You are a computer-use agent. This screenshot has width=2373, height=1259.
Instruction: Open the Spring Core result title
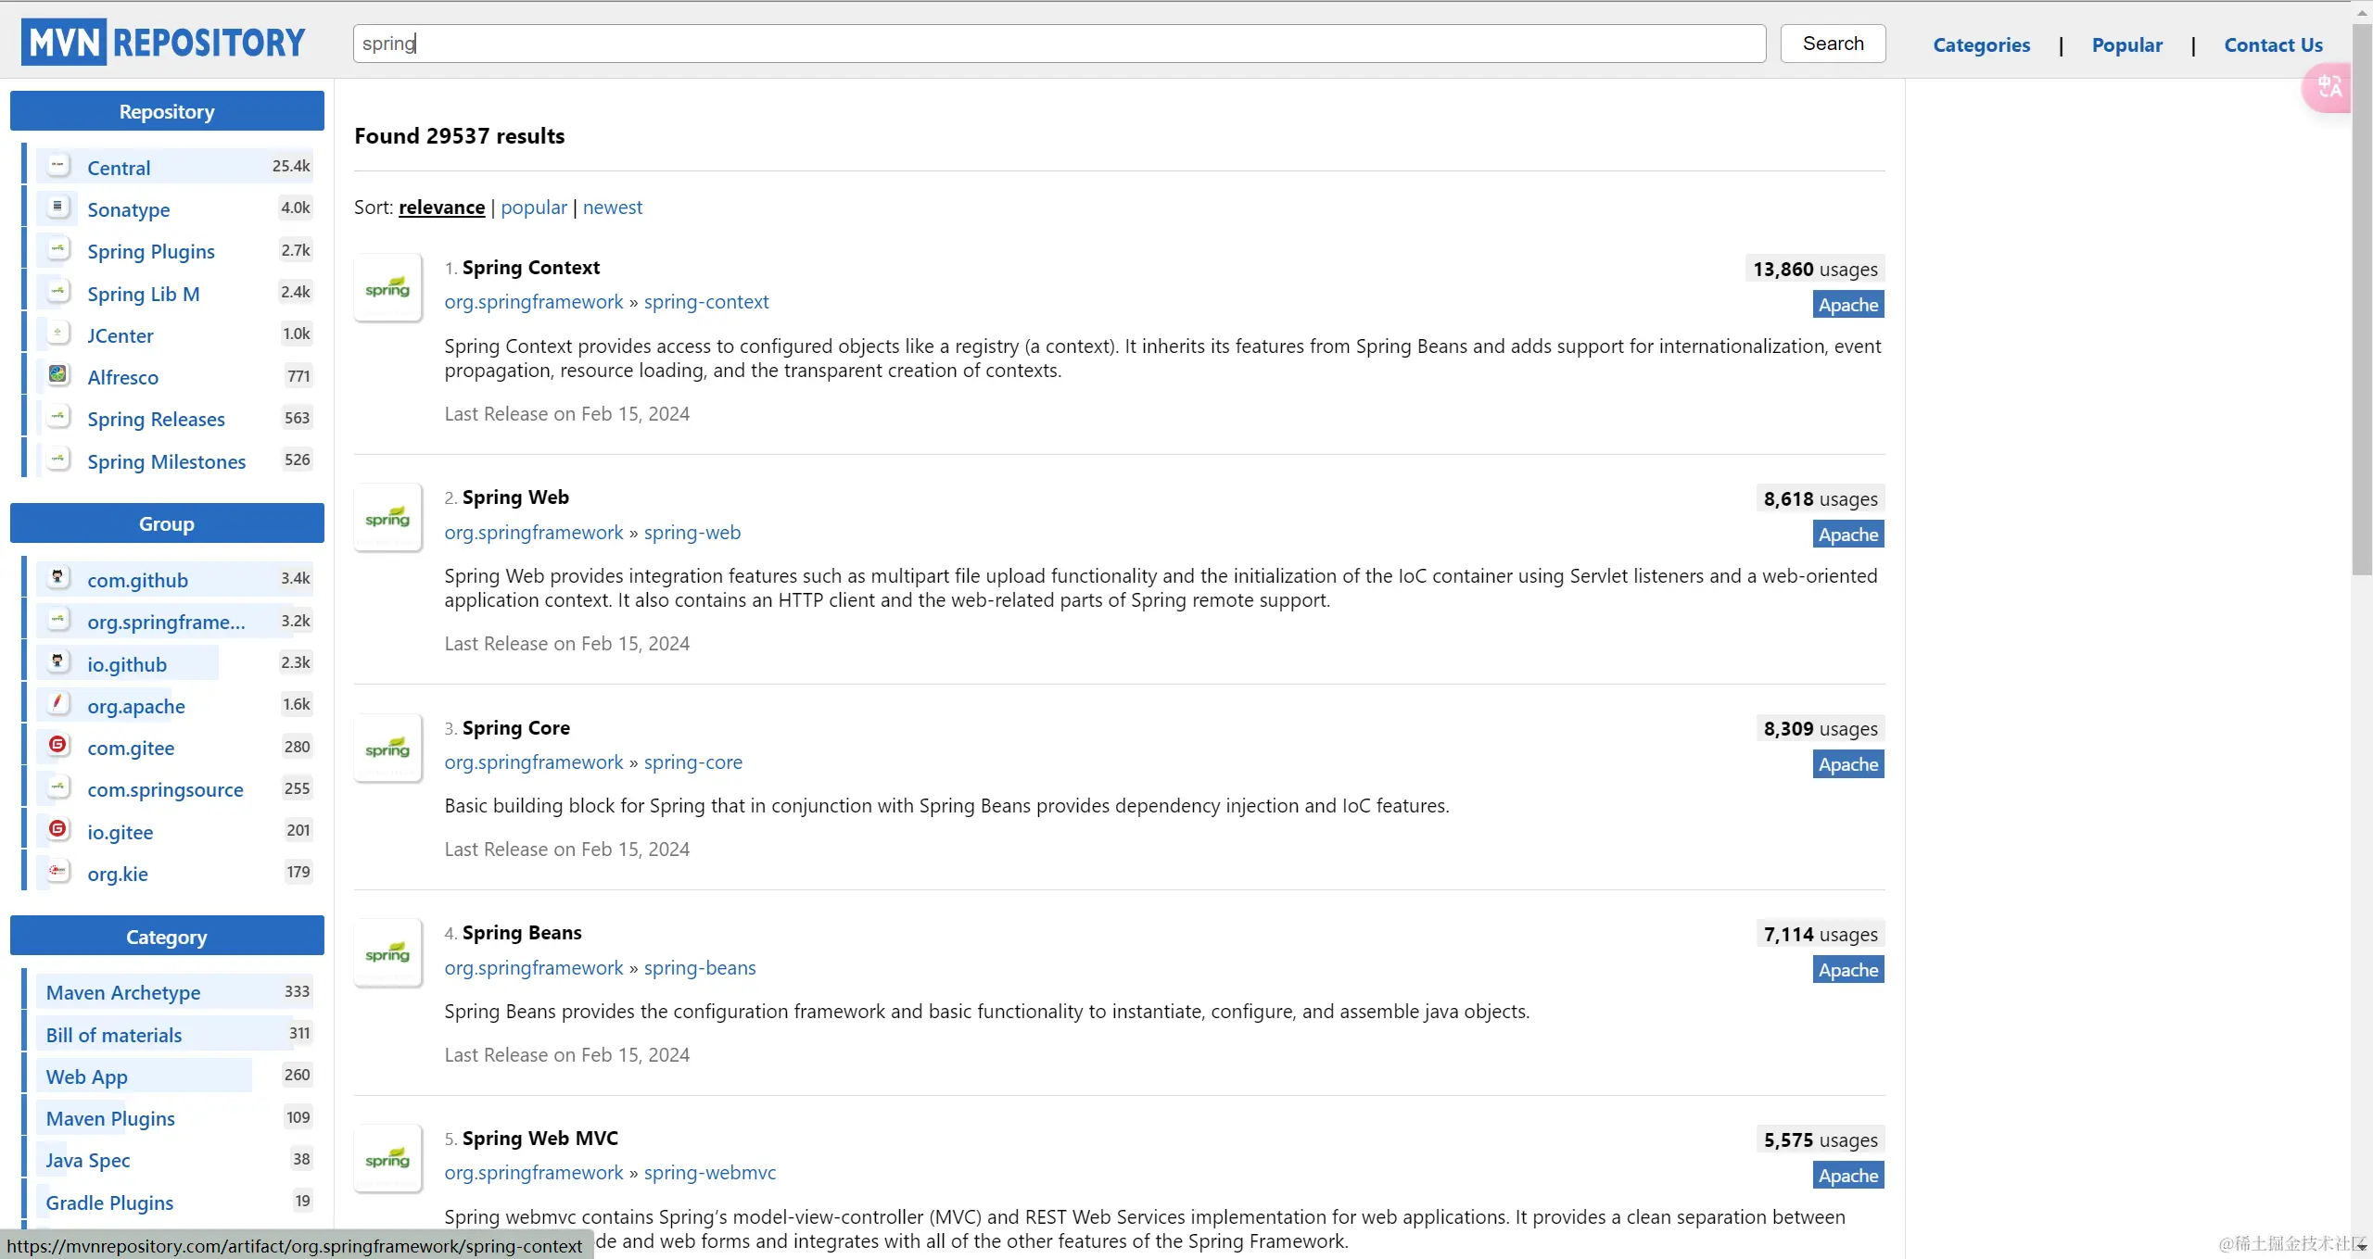515,728
